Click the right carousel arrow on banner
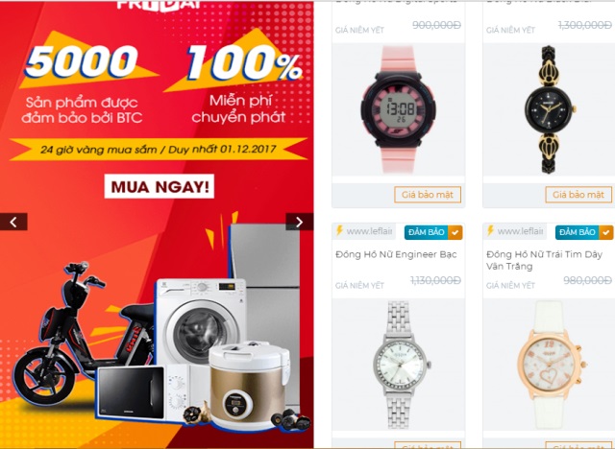 [299, 222]
